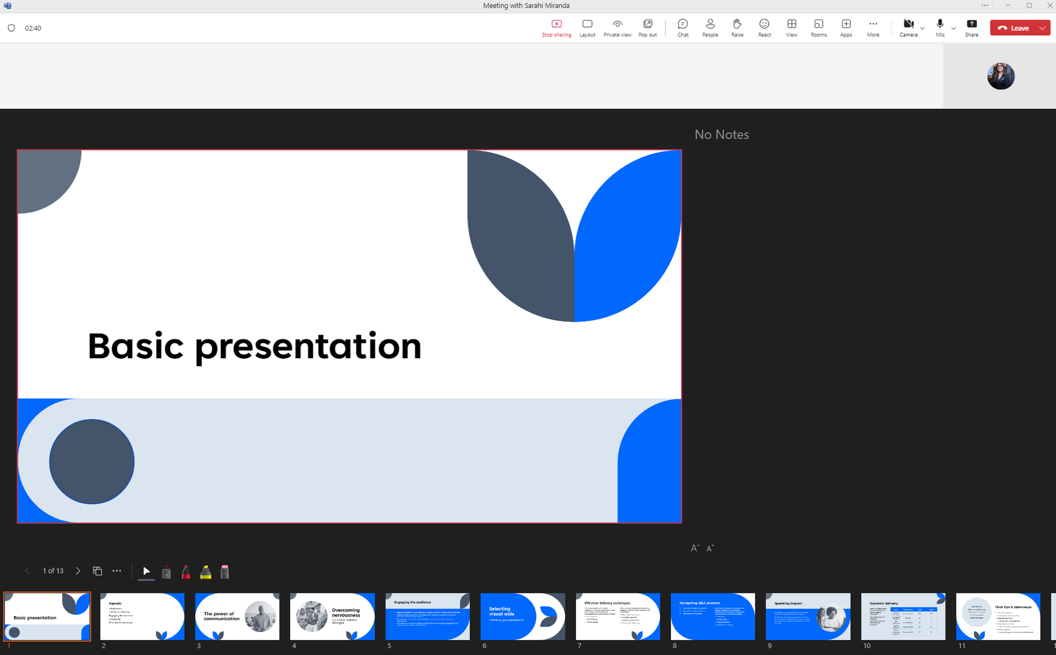
Task: Raise your hand in the meeting
Action: coord(737,27)
